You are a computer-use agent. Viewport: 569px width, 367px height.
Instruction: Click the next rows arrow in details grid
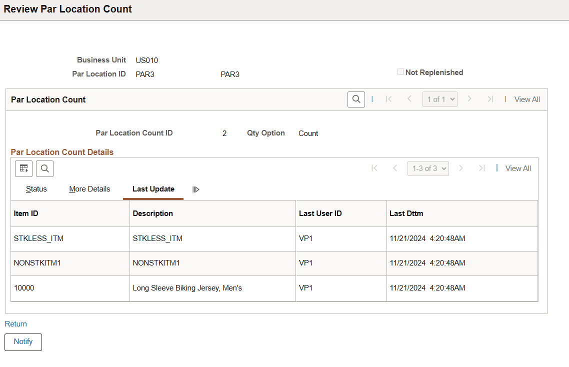pyautogui.click(x=461, y=168)
